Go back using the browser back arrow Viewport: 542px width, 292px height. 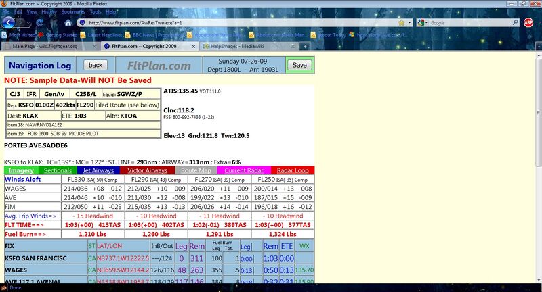[x=8, y=23]
